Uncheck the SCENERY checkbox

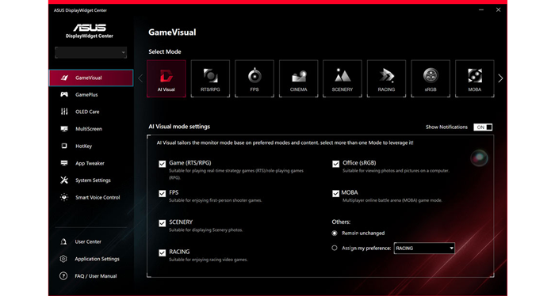(x=162, y=223)
